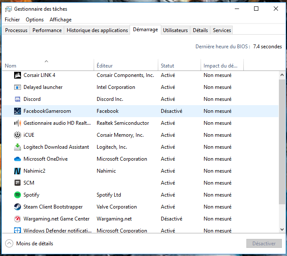Image resolution: width=287 pixels, height=256 pixels.
Task: Click the Nahimic2 N icon
Action: tap(18, 171)
